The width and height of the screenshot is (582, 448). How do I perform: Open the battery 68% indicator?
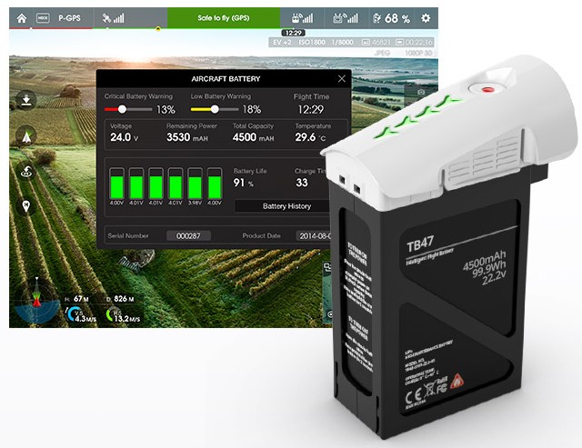pyautogui.click(x=392, y=18)
